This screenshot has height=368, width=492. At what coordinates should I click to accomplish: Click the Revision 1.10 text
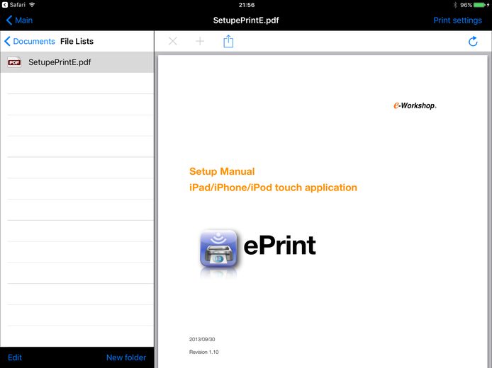204,352
